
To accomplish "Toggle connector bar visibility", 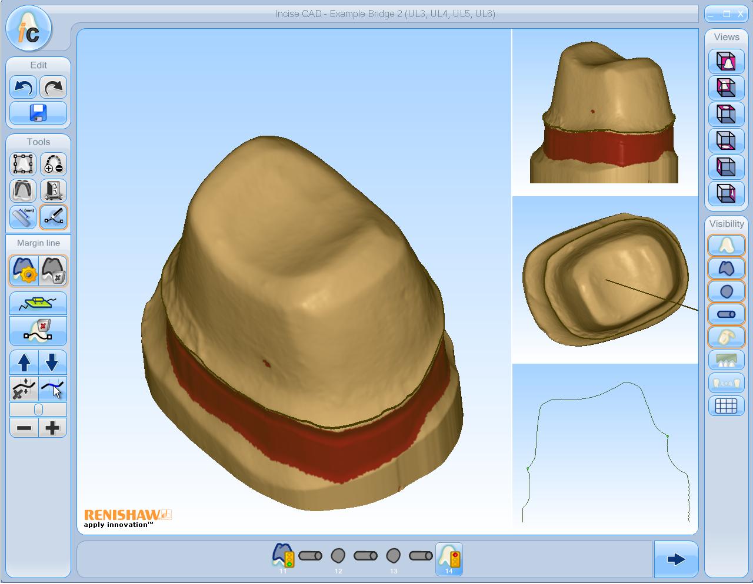I will pyautogui.click(x=727, y=314).
